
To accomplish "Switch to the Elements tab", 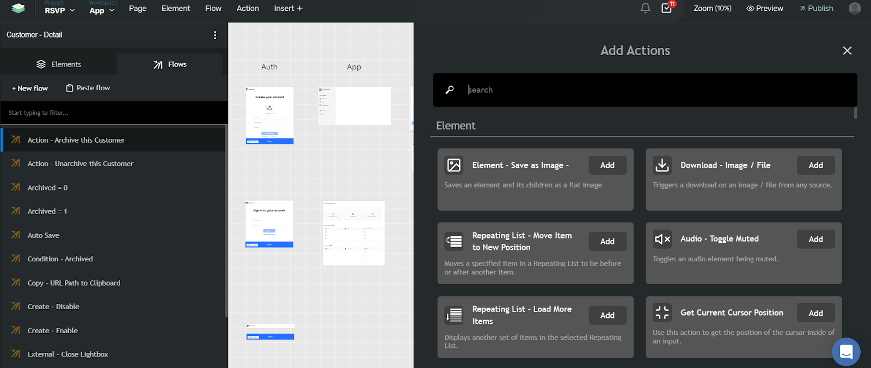I will point(59,64).
